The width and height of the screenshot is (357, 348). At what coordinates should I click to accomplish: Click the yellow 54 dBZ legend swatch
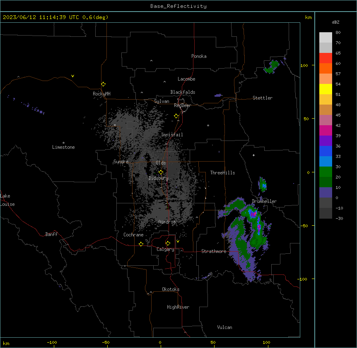326,89
